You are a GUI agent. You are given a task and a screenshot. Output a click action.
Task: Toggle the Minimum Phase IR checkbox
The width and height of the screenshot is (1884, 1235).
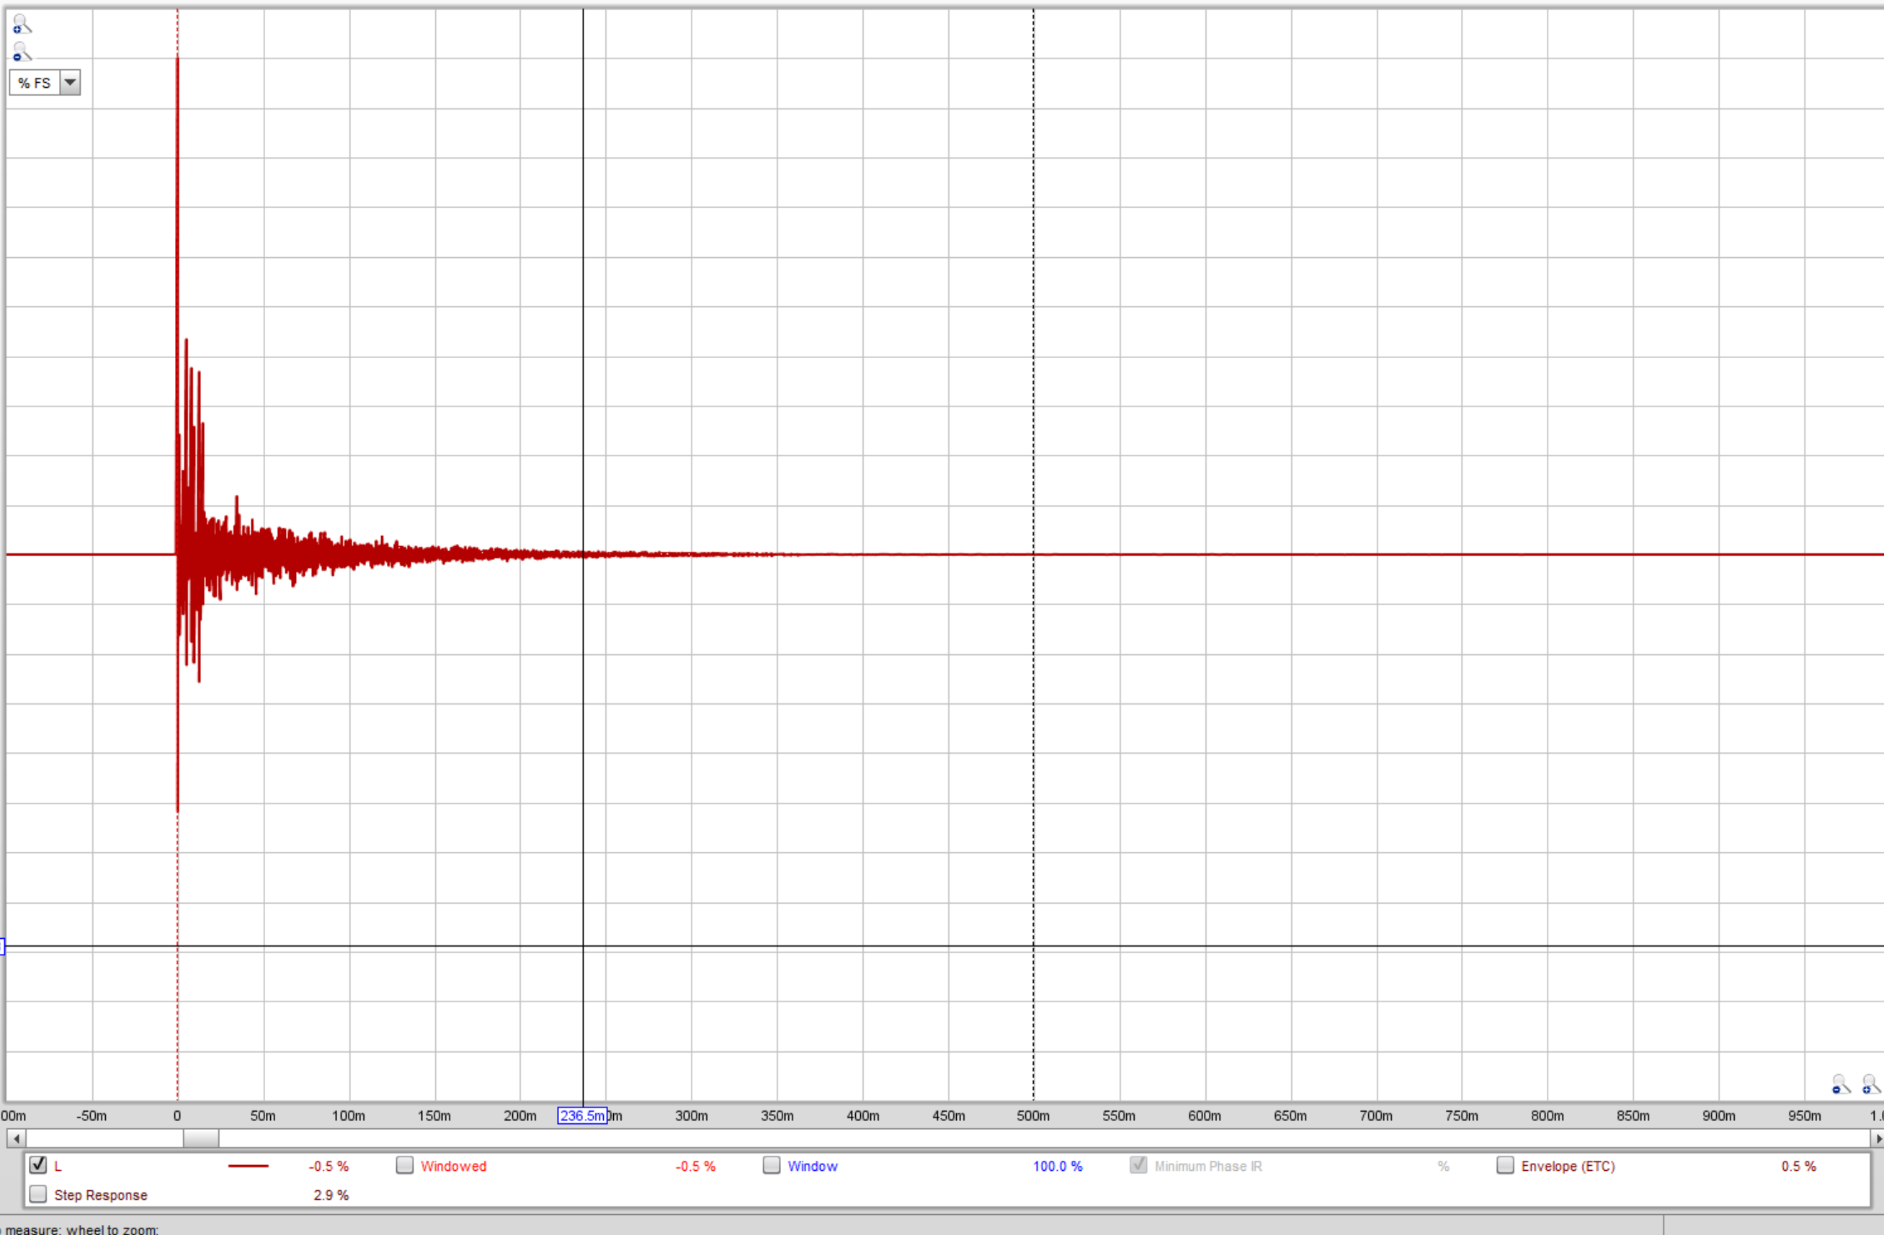pos(1138,1165)
